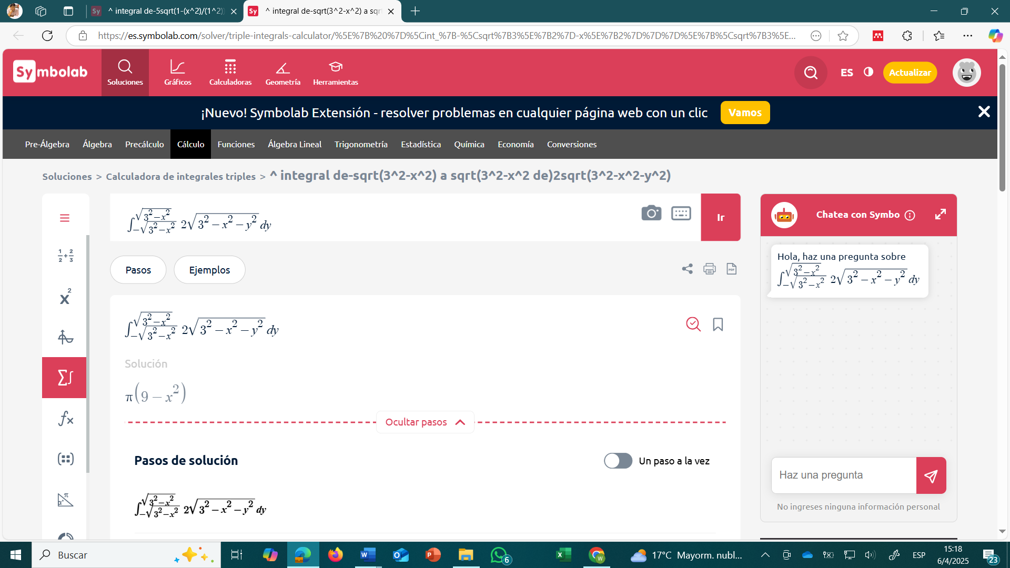The width and height of the screenshot is (1010, 568).
Task: Open camera input for equation
Action: [x=651, y=213]
